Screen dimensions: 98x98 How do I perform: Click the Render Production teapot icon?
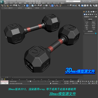pos(94,5)
